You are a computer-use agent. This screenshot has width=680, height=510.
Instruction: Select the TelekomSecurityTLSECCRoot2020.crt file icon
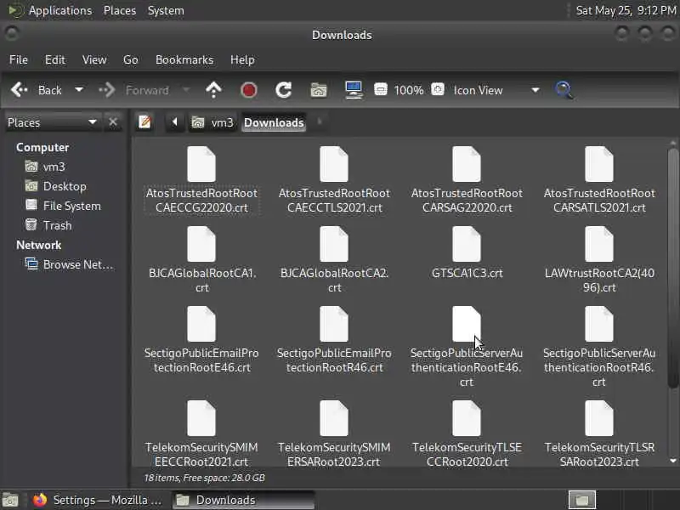[x=467, y=418]
